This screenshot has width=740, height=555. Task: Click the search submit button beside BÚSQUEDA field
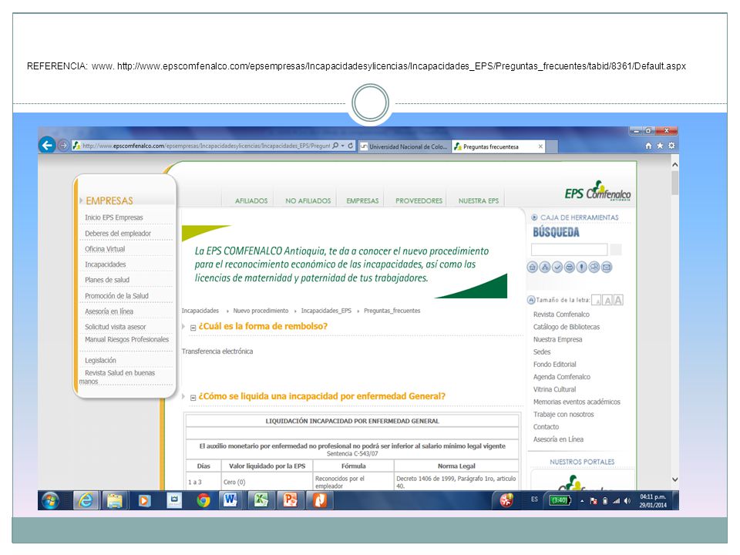616,250
